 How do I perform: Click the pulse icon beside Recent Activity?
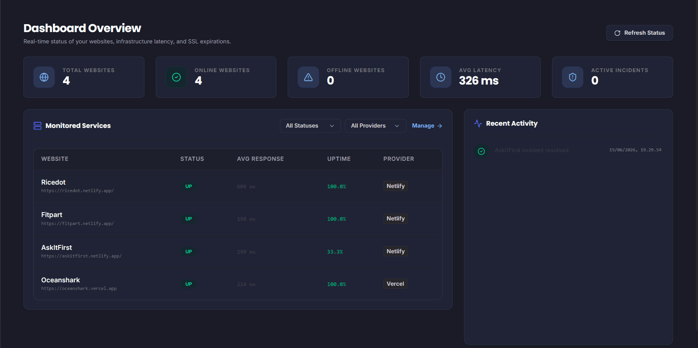478,123
